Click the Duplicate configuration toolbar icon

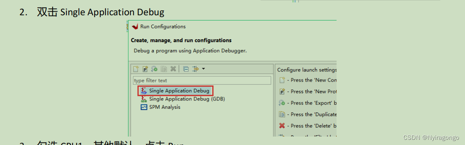(x=164, y=69)
